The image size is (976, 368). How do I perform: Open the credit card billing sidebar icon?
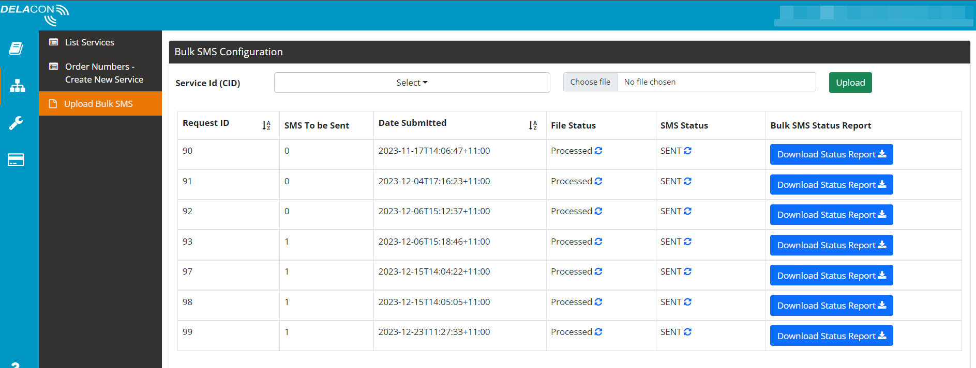16,160
